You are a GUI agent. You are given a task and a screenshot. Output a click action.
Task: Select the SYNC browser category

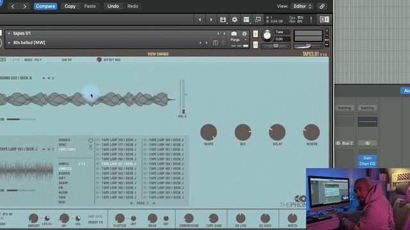(x=63, y=145)
